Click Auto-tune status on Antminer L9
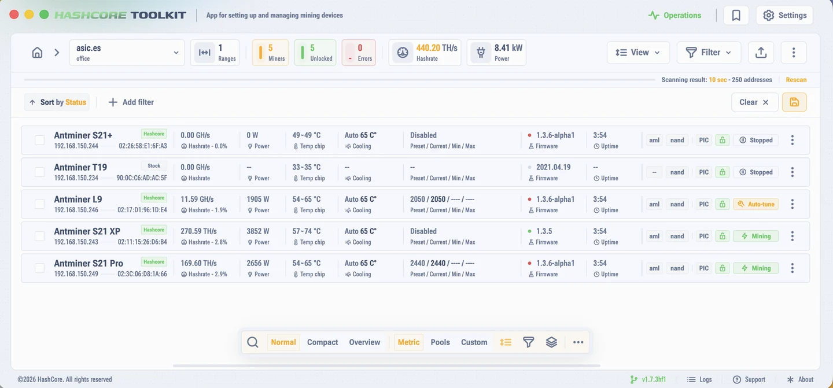Screen dimensions: 833x388 pos(756,204)
